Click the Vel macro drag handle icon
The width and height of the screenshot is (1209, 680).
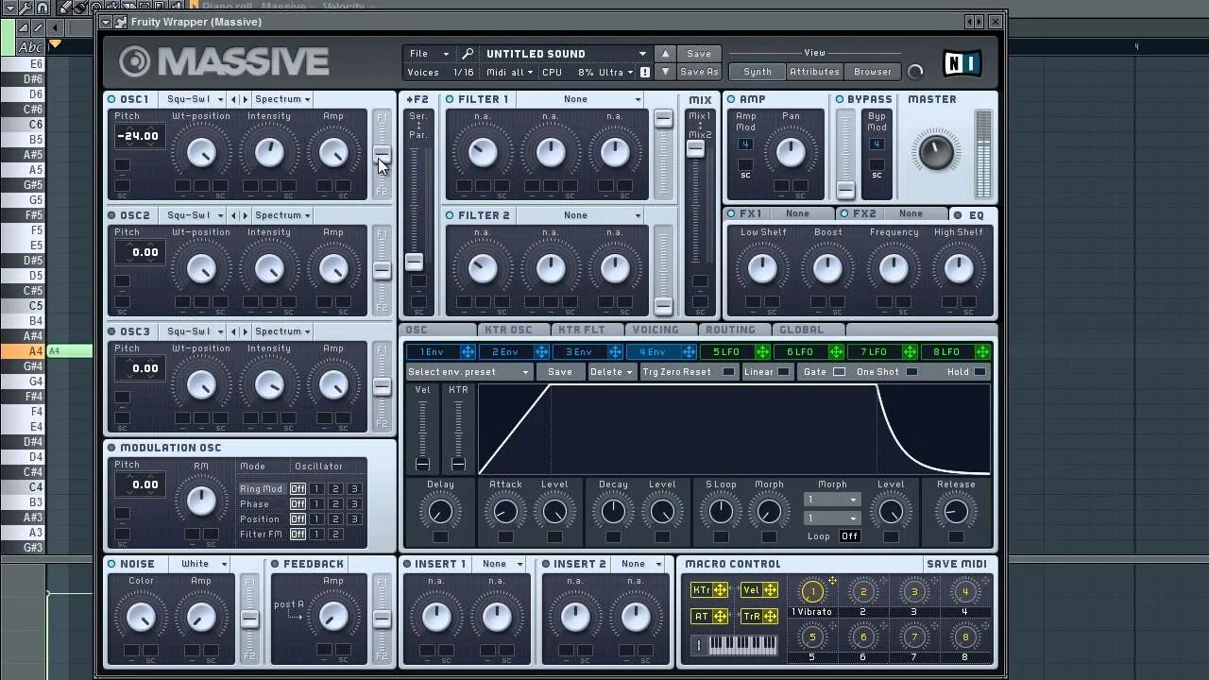(771, 590)
